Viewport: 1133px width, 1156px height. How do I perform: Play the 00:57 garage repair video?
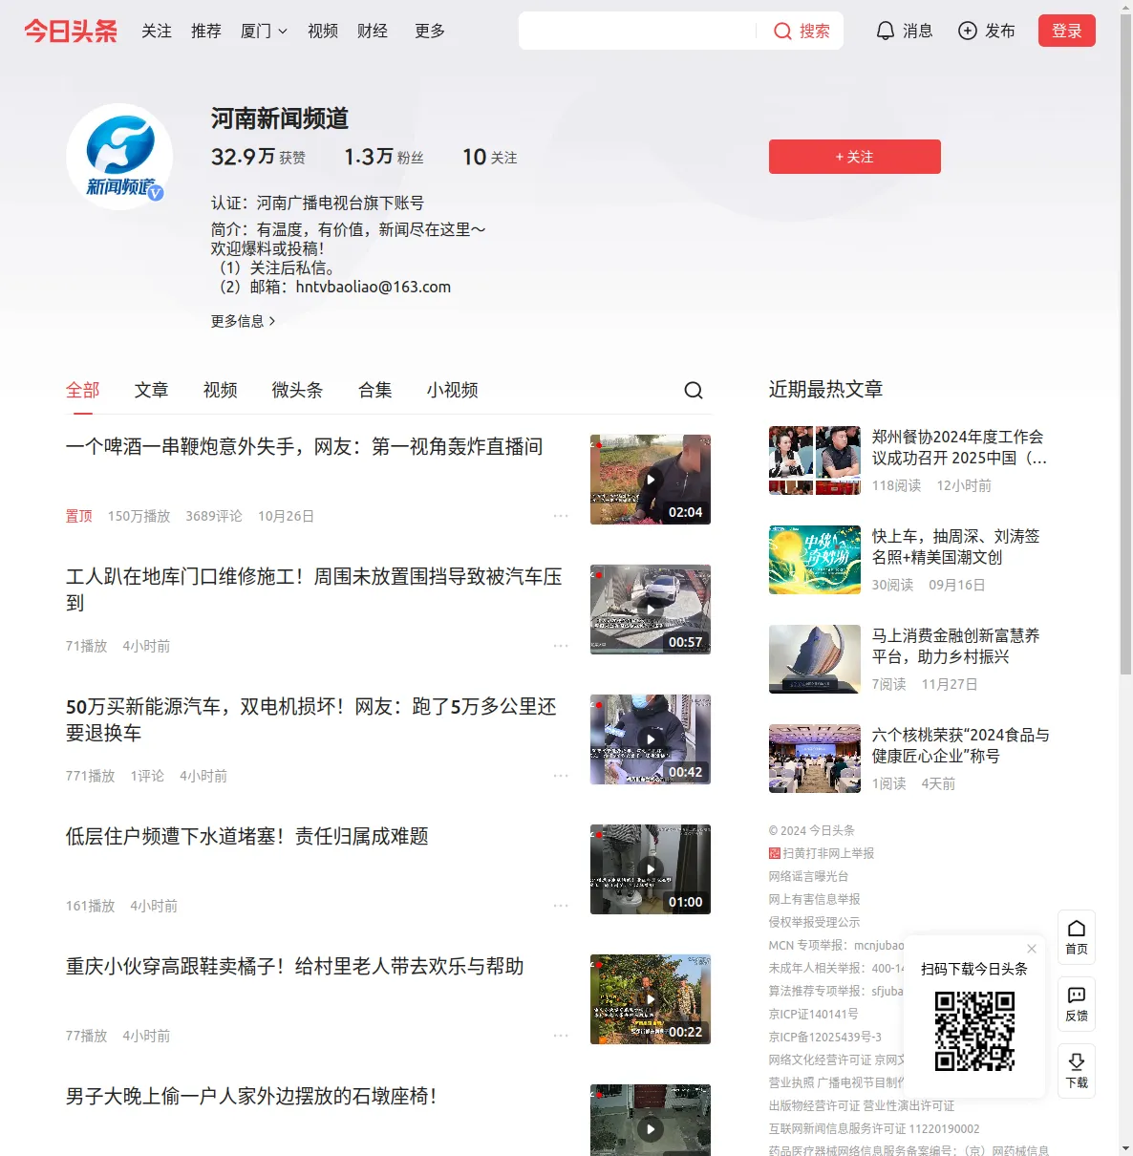651,610
